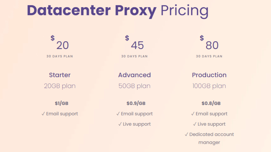Click the Dedicated account manager checkmark

coord(186,134)
